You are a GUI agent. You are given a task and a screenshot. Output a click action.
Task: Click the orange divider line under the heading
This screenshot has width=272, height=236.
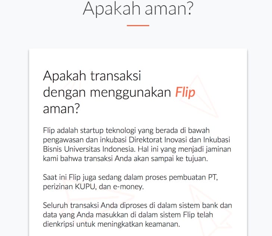[138, 25]
